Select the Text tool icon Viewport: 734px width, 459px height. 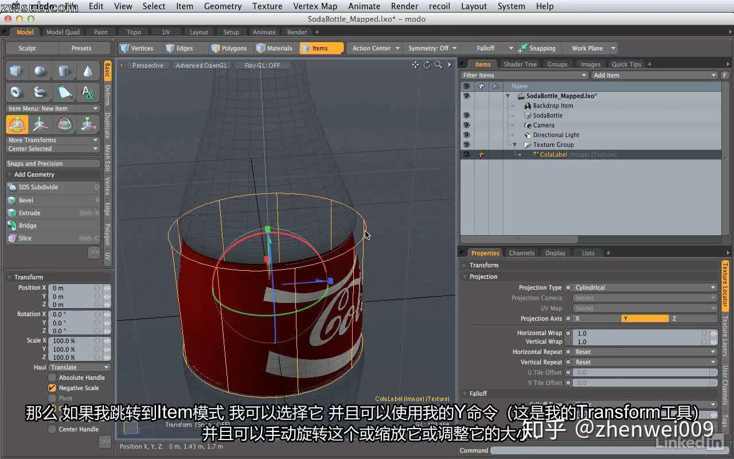(88, 92)
